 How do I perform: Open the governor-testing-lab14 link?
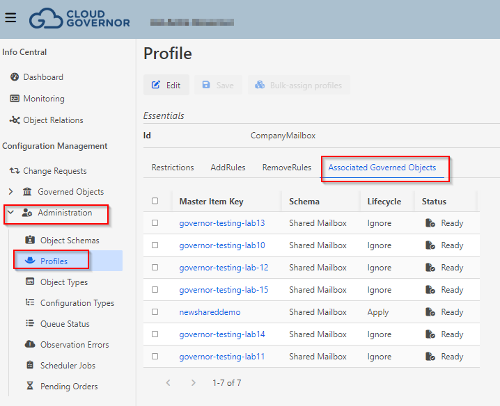[222, 334]
